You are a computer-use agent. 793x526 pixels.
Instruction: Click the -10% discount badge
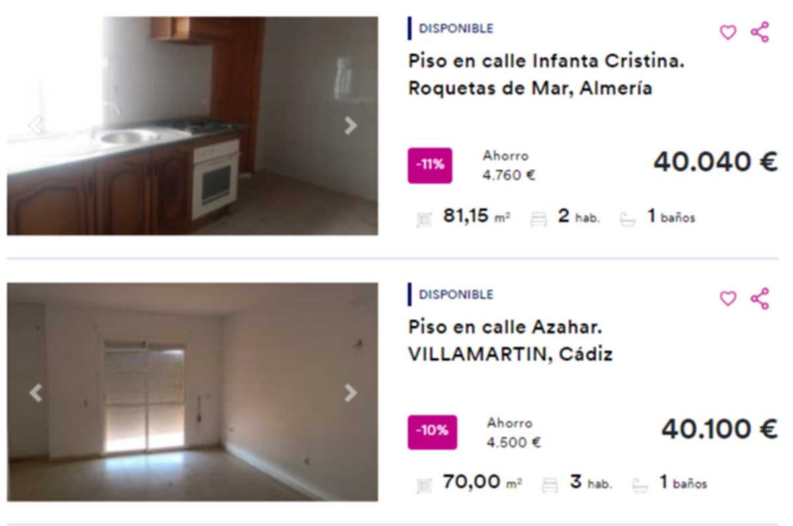(x=432, y=432)
